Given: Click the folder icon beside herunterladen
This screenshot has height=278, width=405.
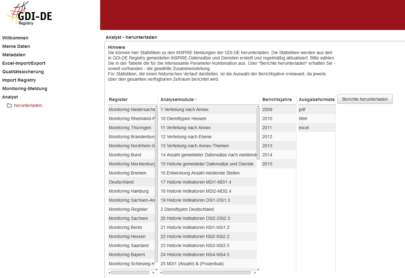Looking at the screenshot, I should pyautogui.click(x=9, y=106).
